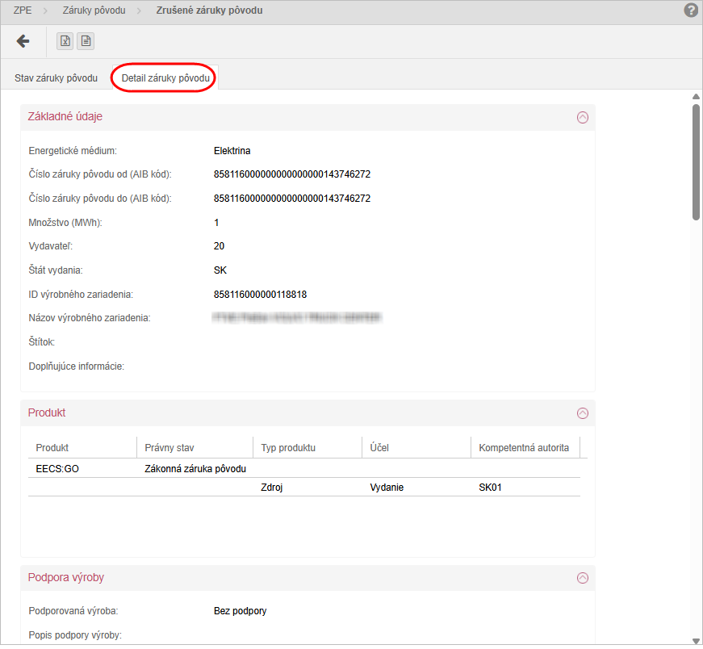Sort by Produkt column header

pyautogui.click(x=52, y=448)
